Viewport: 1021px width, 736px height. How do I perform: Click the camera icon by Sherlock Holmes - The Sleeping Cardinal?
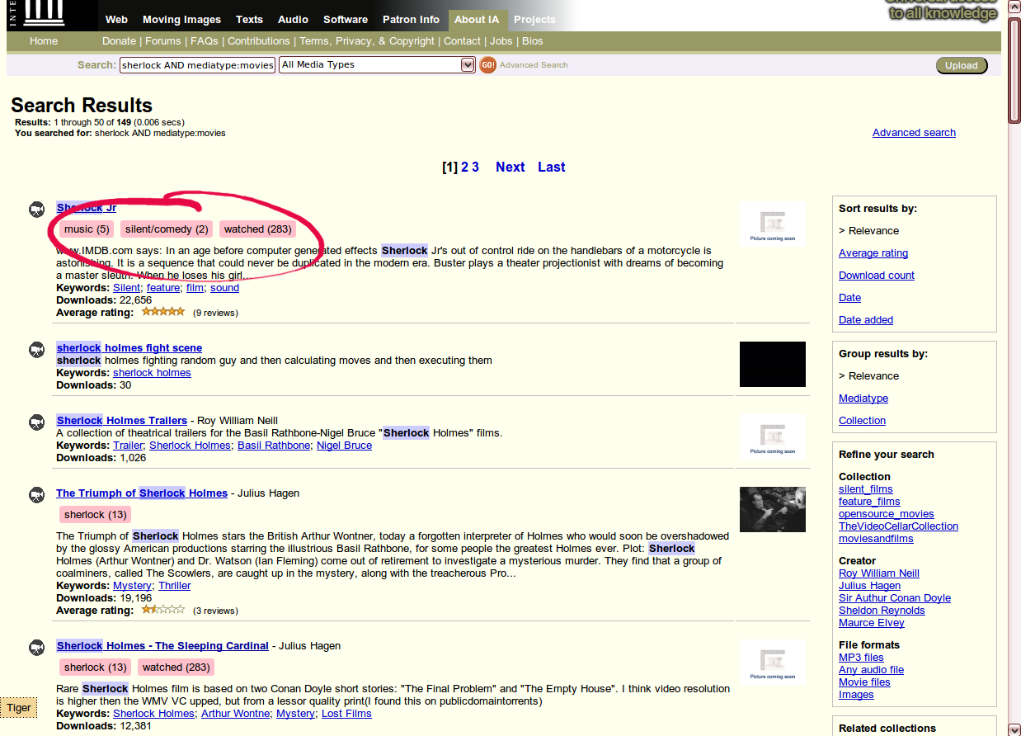point(36,648)
